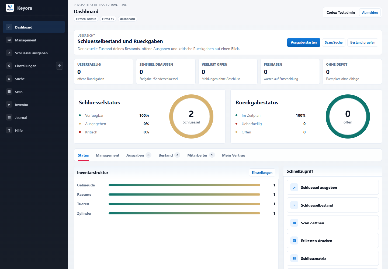Click the Offen legend row
The height and width of the screenshot is (269, 388).
(271, 132)
